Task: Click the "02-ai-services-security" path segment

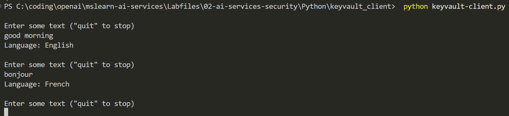Action: click(x=250, y=7)
